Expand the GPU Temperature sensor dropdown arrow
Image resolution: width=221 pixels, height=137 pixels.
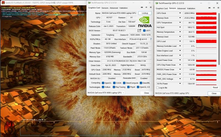(x=180, y=23)
